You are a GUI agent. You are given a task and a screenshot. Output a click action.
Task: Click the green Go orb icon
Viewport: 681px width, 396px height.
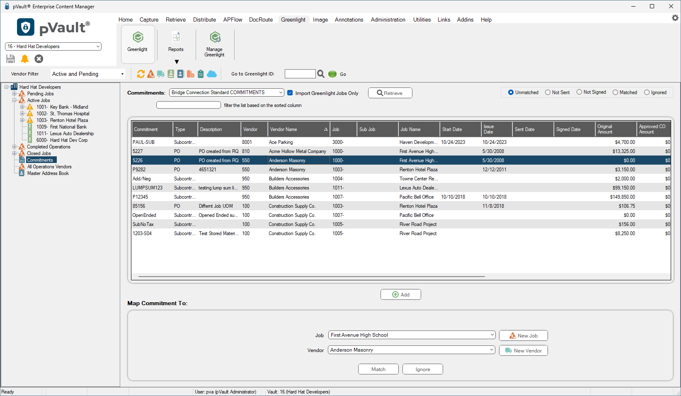(x=332, y=74)
